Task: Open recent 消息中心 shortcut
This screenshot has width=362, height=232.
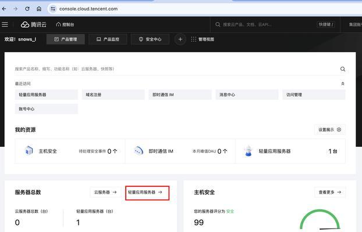Action: tap(247, 95)
